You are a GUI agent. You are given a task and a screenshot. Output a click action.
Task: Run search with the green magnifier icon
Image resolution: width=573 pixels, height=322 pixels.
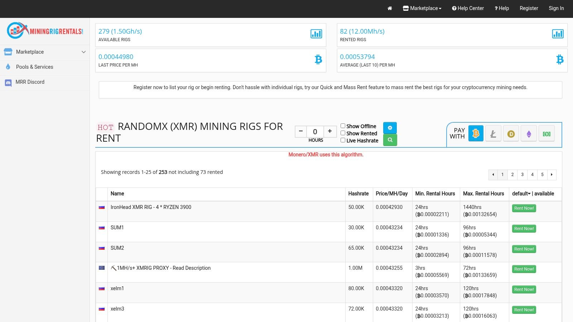coord(390,140)
